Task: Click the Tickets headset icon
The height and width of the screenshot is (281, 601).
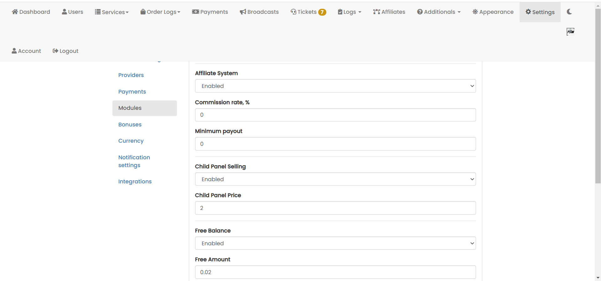Action: 293,12
